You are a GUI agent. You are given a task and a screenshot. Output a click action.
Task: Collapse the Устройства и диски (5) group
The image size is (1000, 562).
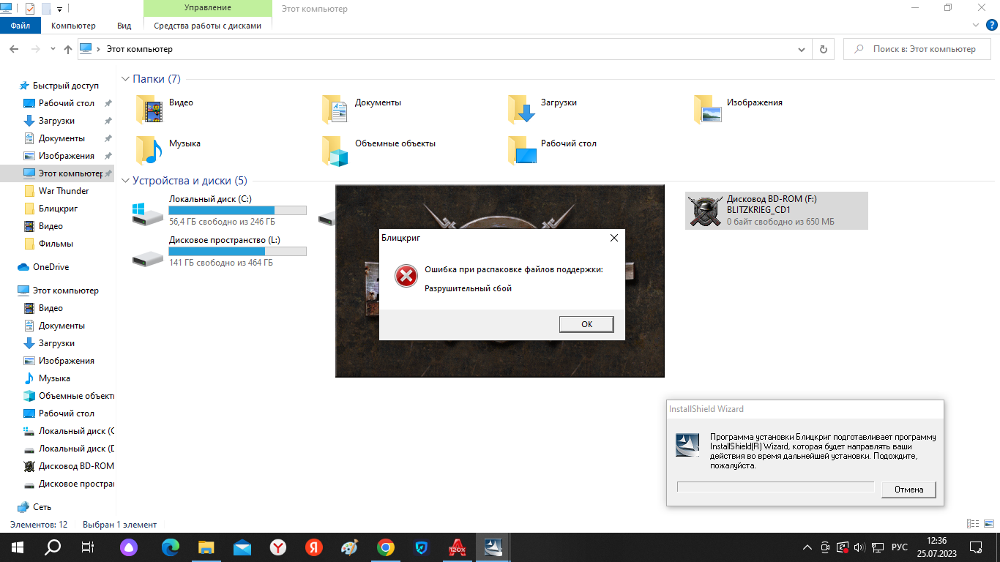[125, 181]
